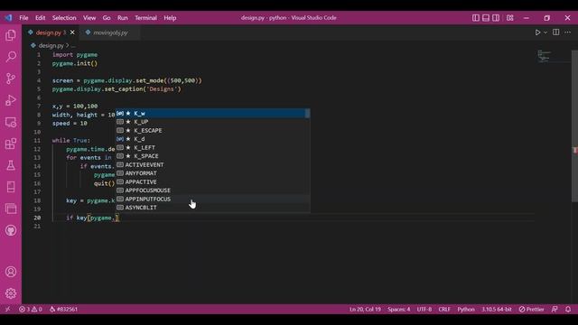
Task: Open the GitHub view in activity bar
Action: (11, 231)
